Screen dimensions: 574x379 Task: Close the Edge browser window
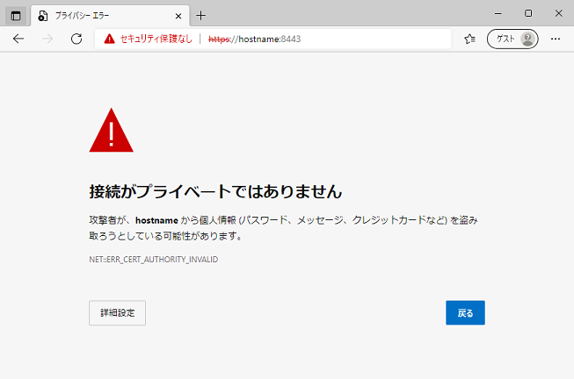point(558,13)
